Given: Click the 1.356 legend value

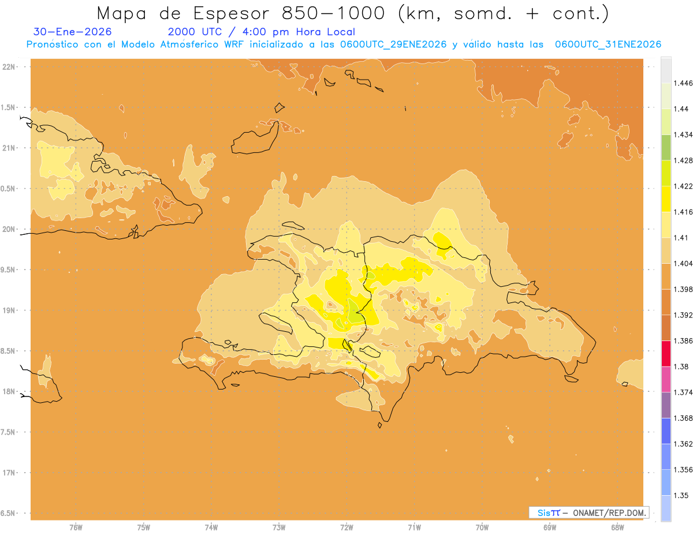Looking at the screenshot, I should pos(683,470).
